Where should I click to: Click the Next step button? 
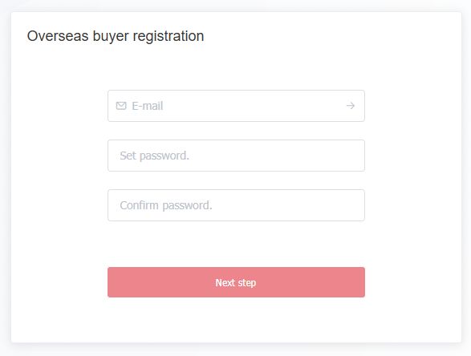[x=236, y=282]
